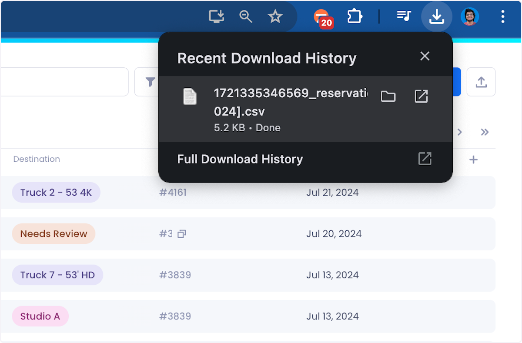Close the Recent Download History popup
The image size is (522, 343).
click(425, 56)
